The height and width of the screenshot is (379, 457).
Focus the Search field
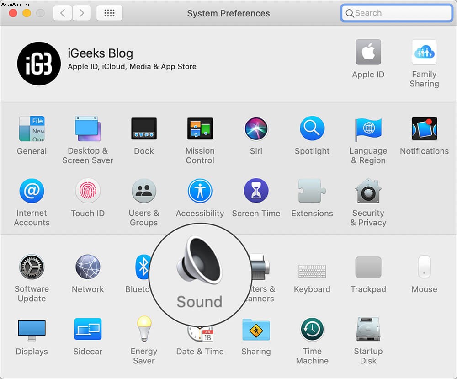click(x=397, y=13)
